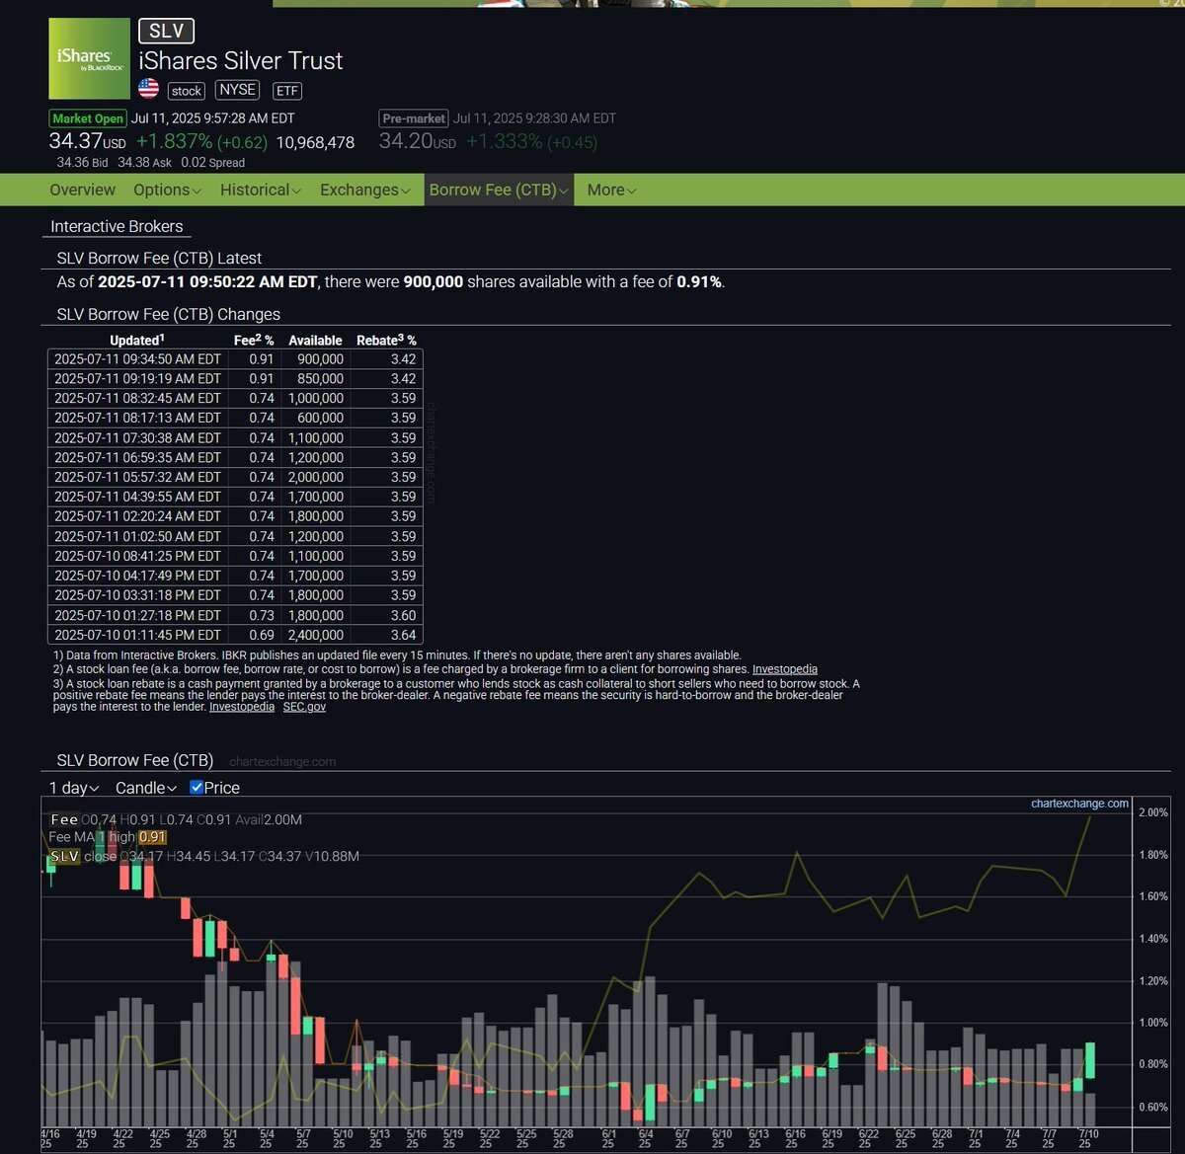This screenshot has height=1154, width=1185.
Task: Click the SLV close legend label
Action: (83, 856)
